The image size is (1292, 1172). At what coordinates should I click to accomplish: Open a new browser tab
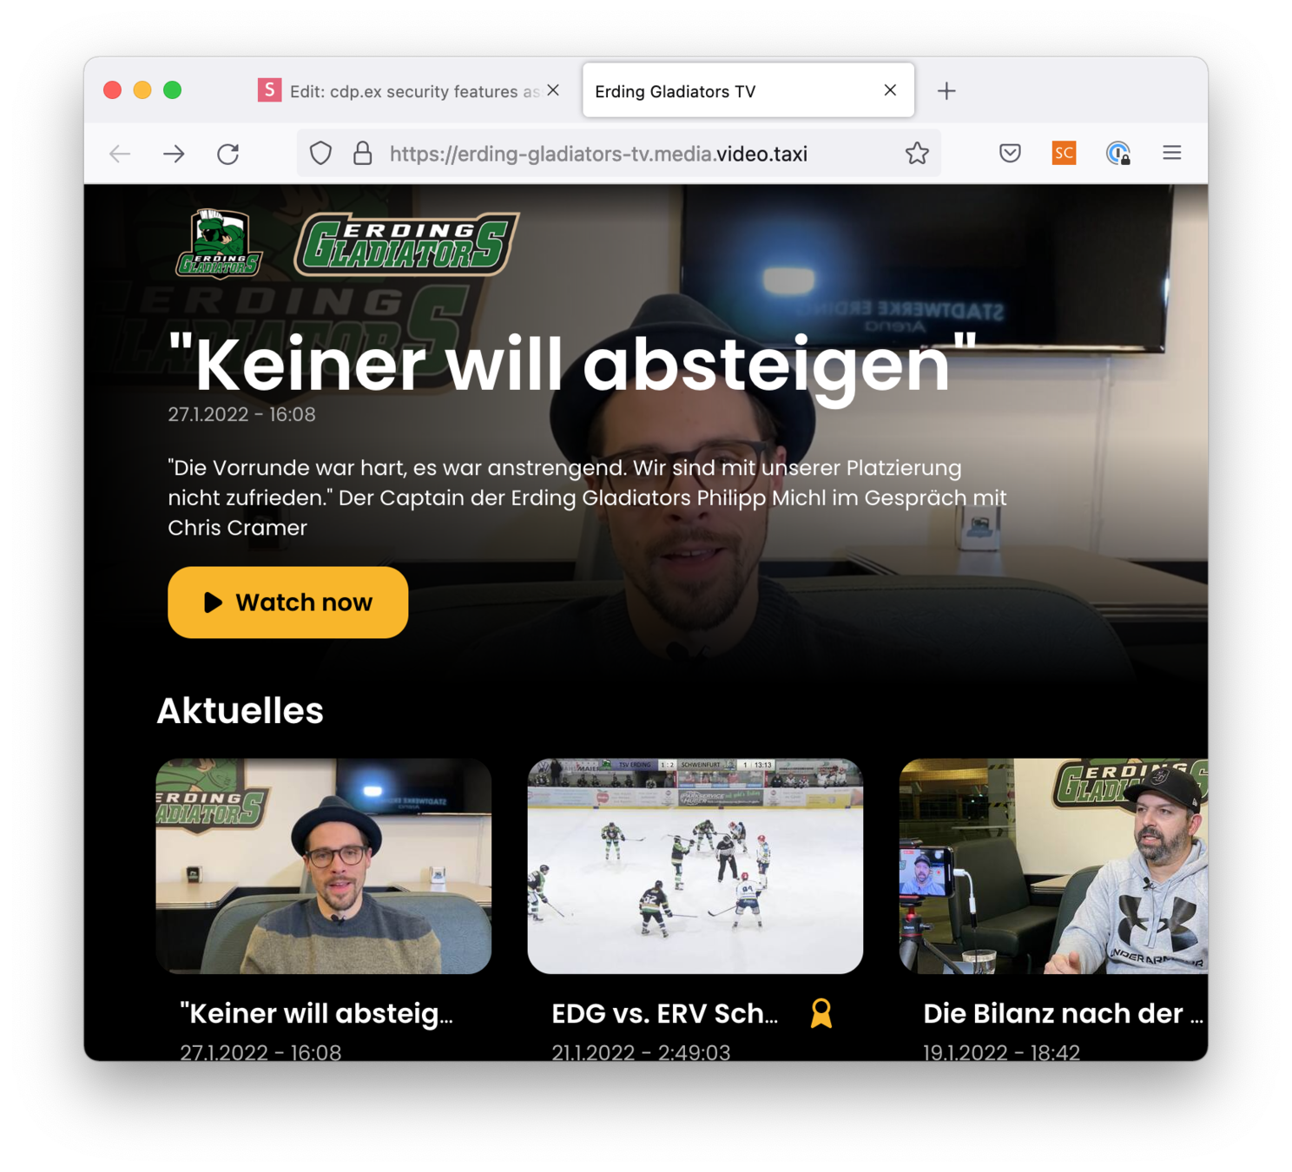946,90
